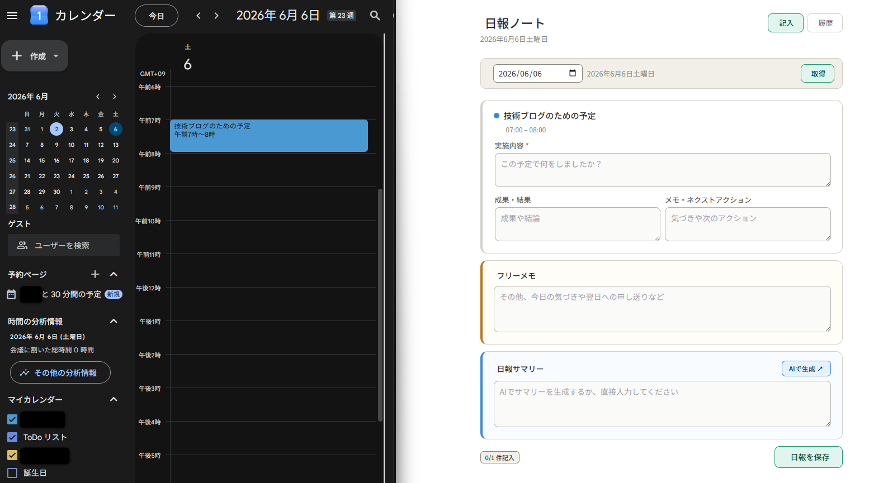869x483 pixels.
Task: Open the search magnifier in Calendar header
Action: point(375,16)
